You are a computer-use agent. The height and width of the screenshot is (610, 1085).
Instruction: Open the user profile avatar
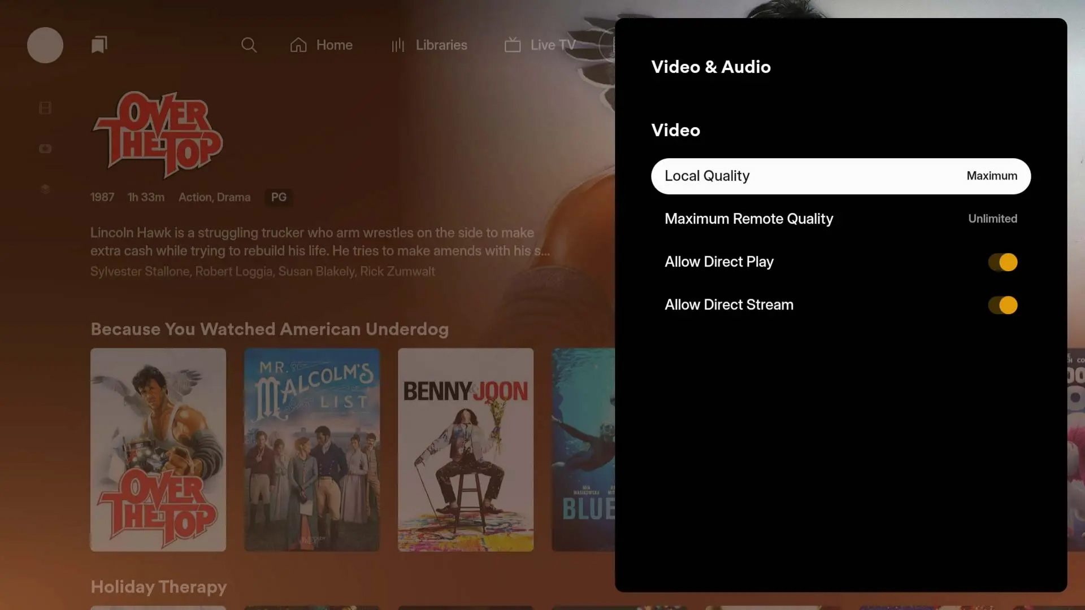[x=45, y=45]
